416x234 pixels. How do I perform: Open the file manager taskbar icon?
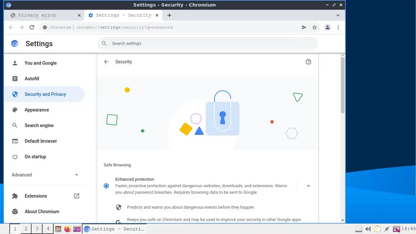pyautogui.click(x=58, y=229)
